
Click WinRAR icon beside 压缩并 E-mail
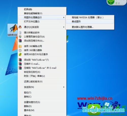pos(20,64)
